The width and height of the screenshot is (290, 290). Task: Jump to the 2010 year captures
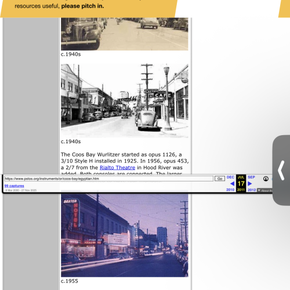(x=230, y=190)
